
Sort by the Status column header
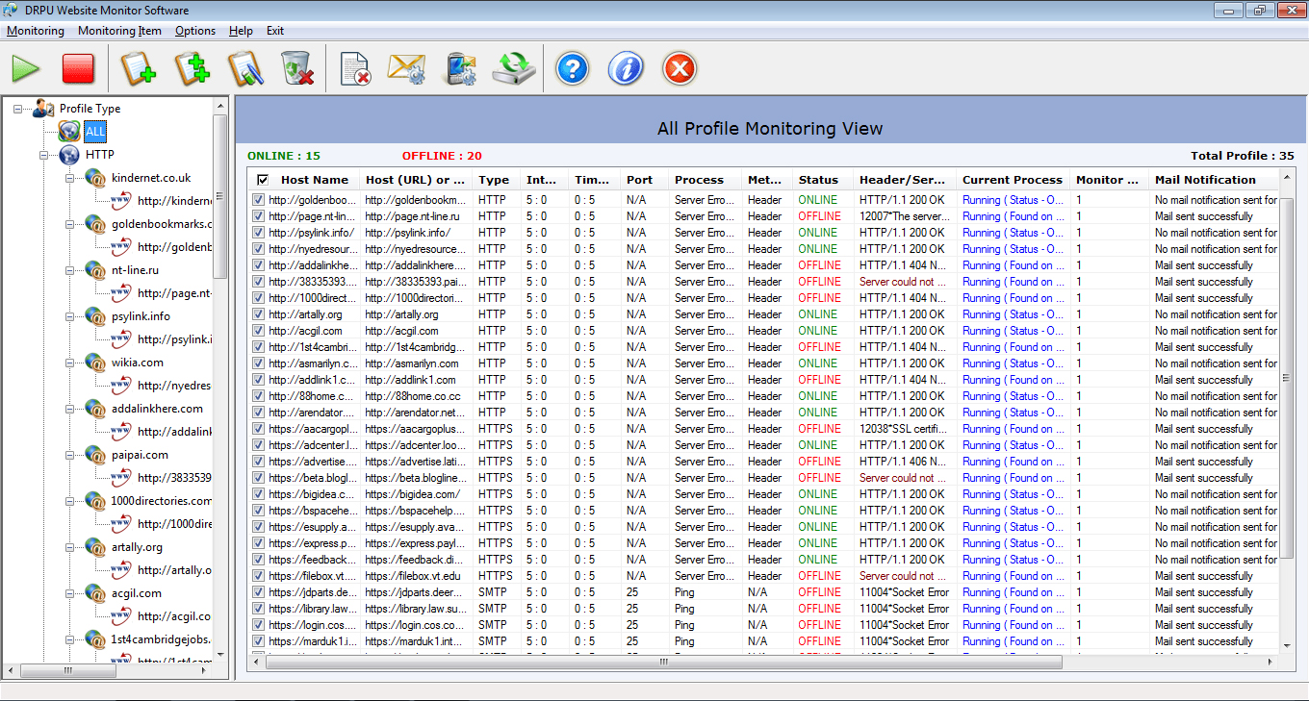[818, 180]
